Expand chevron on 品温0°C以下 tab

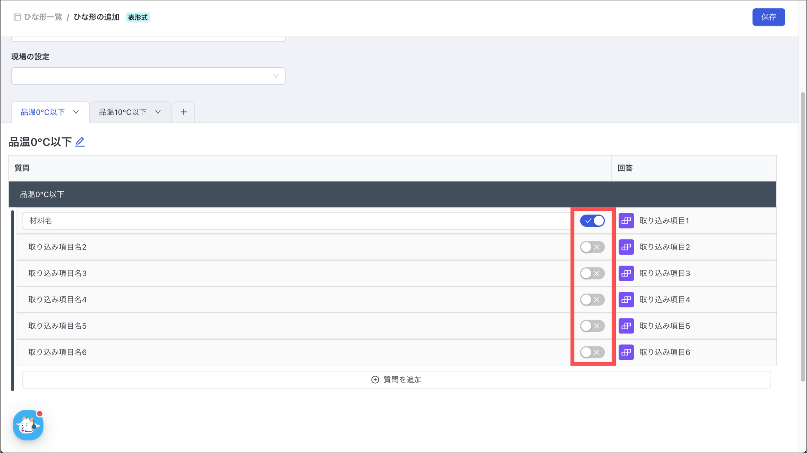(x=76, y=112)
